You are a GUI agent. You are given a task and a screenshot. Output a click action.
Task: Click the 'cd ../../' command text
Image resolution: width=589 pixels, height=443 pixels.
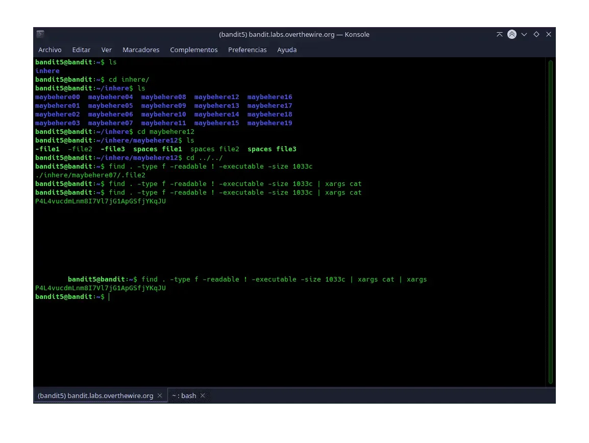coord(204,158)
